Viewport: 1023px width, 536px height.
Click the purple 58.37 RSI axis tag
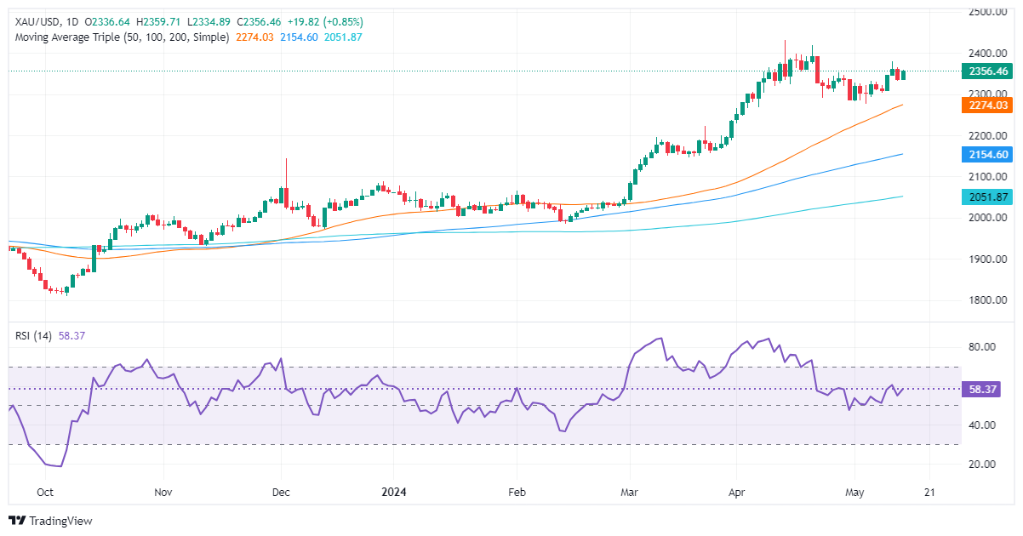click(984, 389)
